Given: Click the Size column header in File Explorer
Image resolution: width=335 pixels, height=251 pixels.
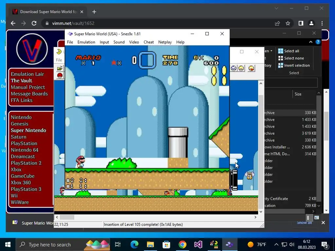Looking at the screenshot, I should [298, 94].
